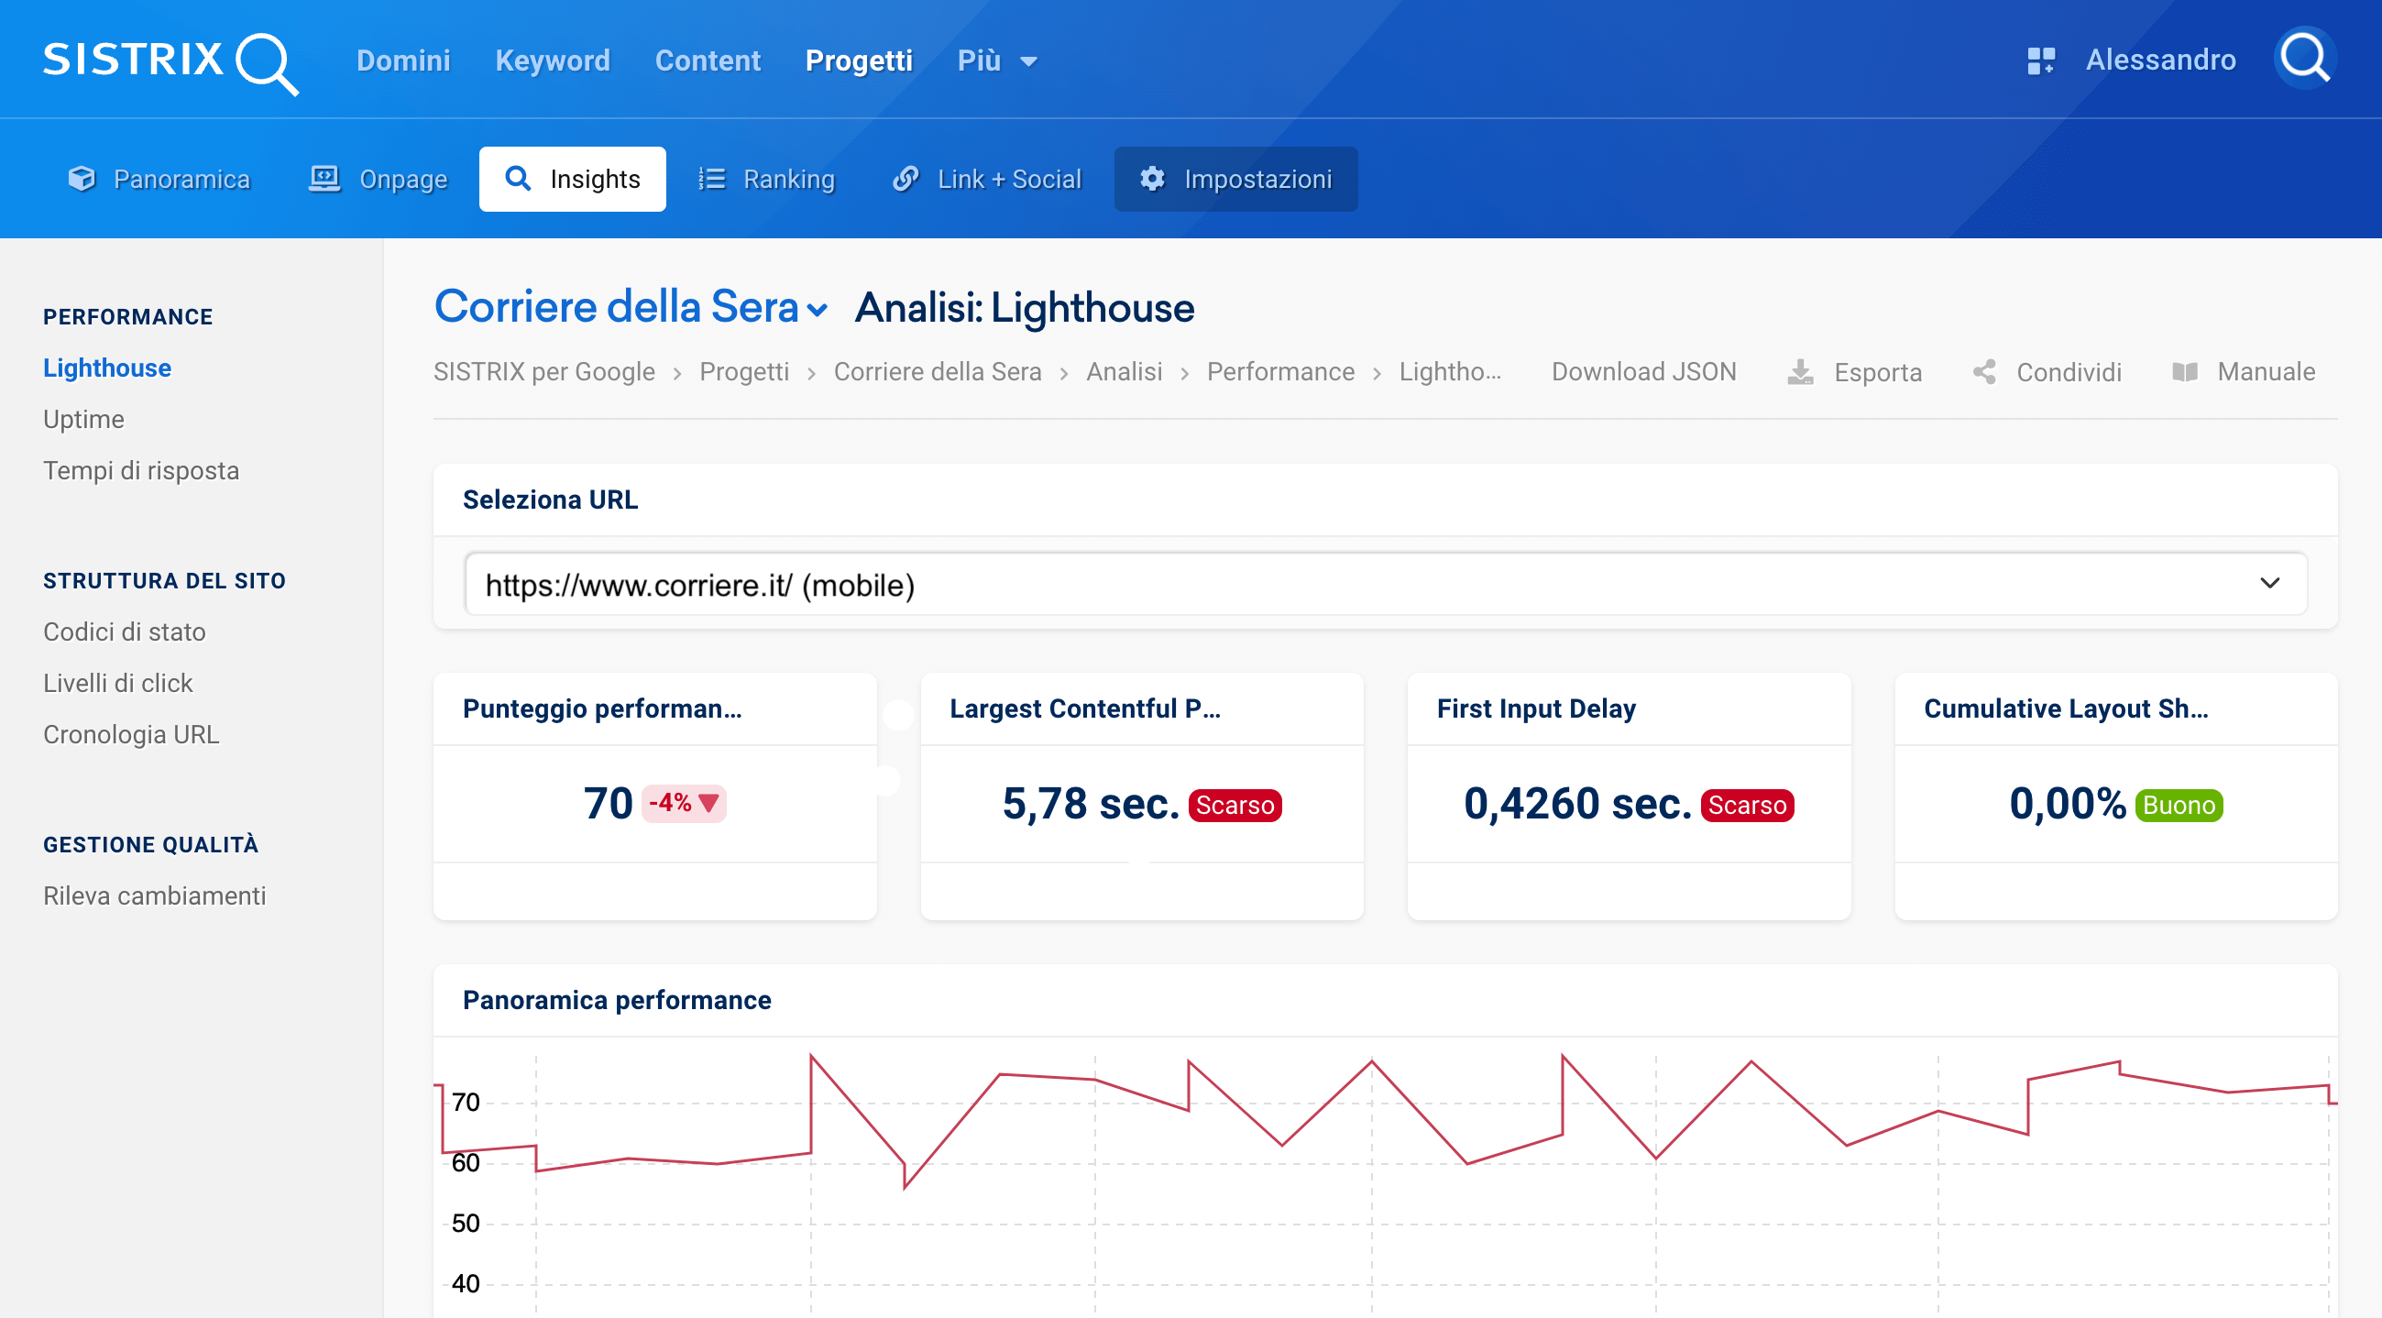This screenshot has height=1318, width=2382.
Task: Click the Ranking list icon tab
Action: click(766, 177)
